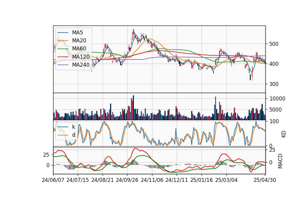The image size is (295, 212).
Task: Click the MA20 legend label
Action: coord(79,41)
